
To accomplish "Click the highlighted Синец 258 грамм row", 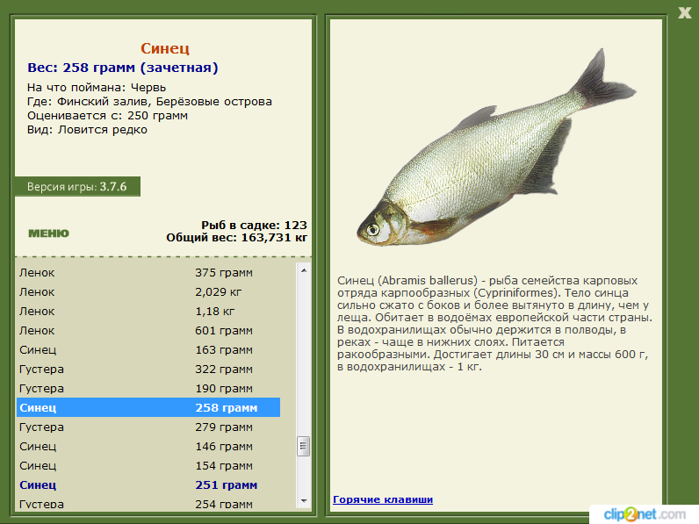I will (x=148, y=408).
